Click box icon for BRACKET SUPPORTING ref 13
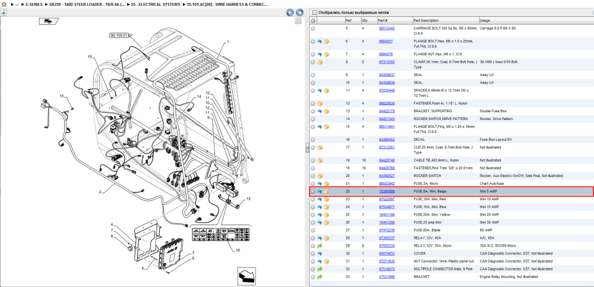The image size is (594, 287). pyautogui.click(x=326, y=111)
